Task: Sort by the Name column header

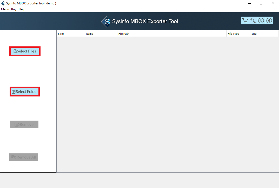Action: (101, 34)
